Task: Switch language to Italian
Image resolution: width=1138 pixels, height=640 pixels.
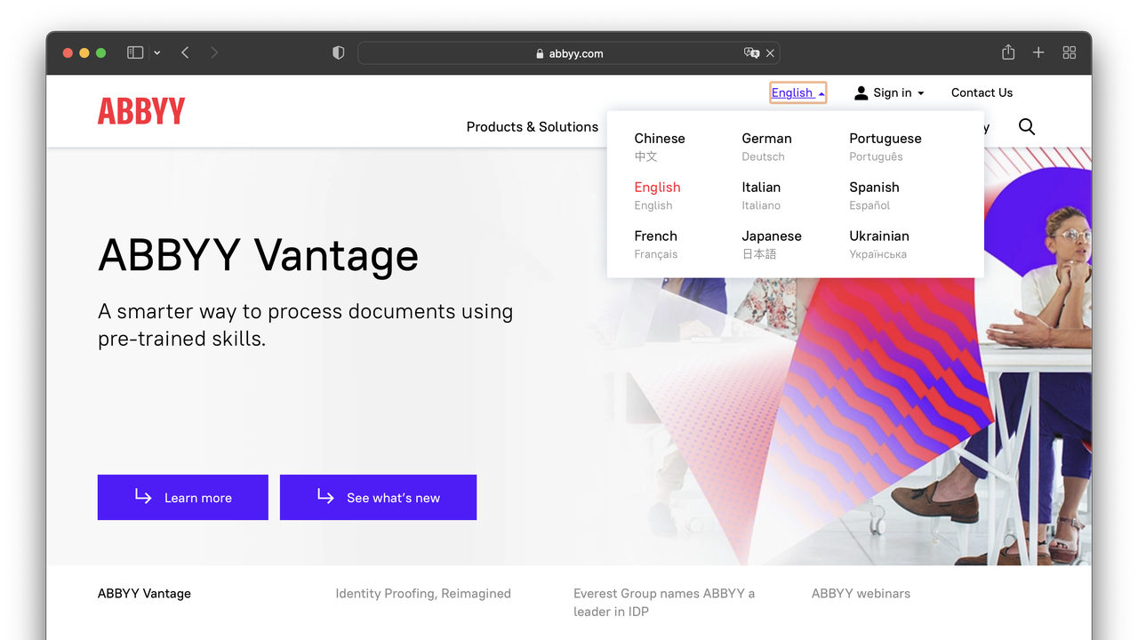Action: click(761, 196)
